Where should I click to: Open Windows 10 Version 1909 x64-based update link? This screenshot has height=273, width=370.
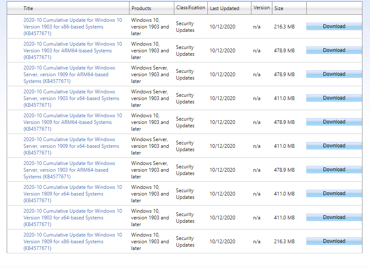click(x=72, y=193)
